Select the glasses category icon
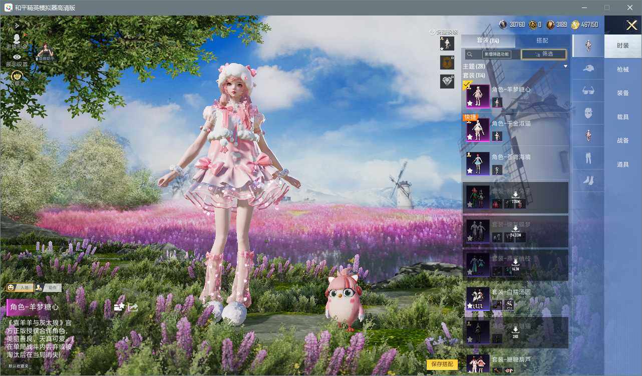This screenshot has height=376, width=642. coord(588,90)
